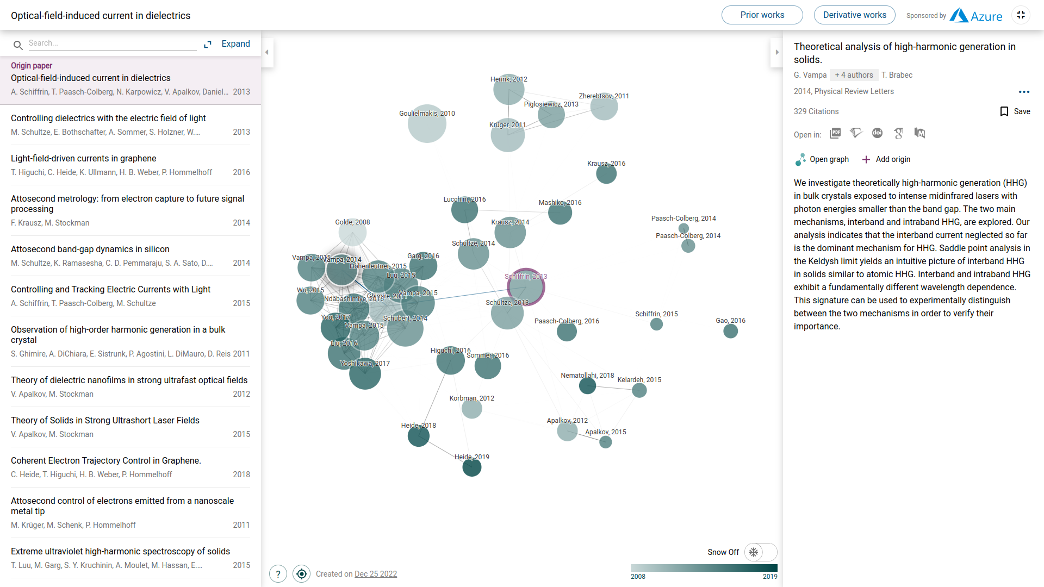Click Expand link in the list panel
This screenshot has height=587, width=1044.
pyautogui.click(x=235, y=44)
